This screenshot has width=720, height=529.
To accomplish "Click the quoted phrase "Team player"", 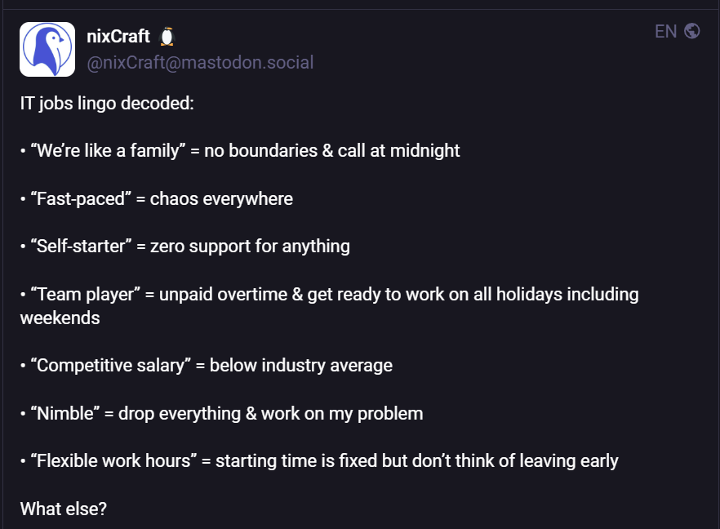I will 86,295.
